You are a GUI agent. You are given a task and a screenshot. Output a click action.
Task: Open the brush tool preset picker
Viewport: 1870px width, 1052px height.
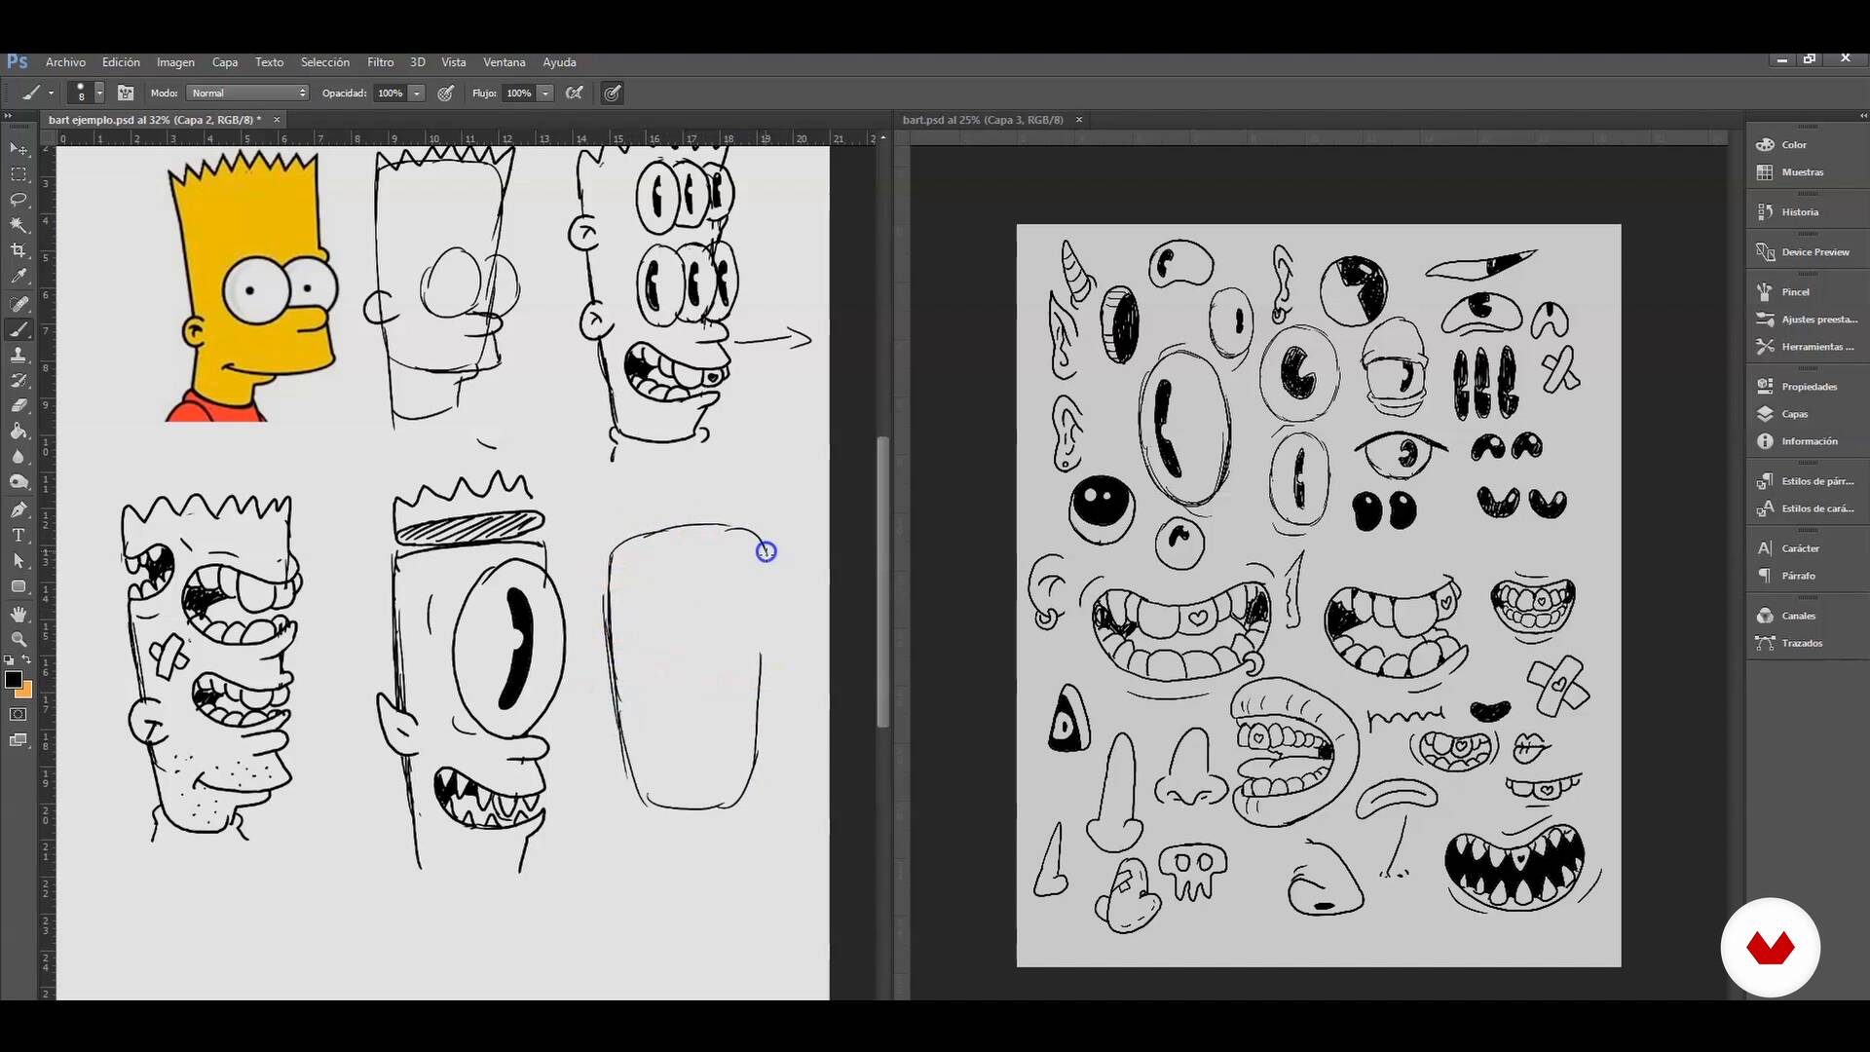37,94
